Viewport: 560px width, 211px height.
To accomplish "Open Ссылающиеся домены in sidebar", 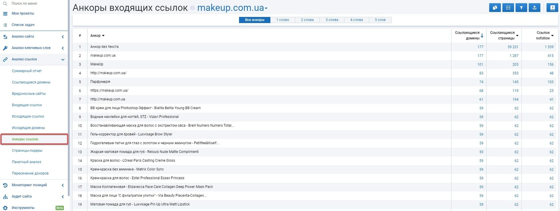I will tap(31, 82).
